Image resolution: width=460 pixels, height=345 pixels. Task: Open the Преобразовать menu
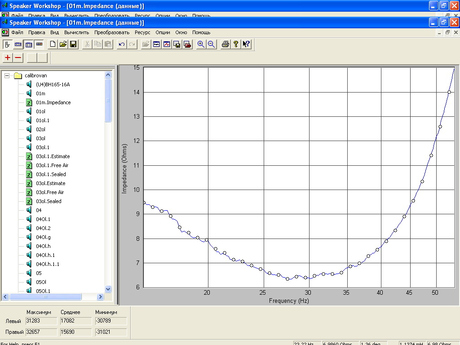pyautogui.click(x=111, y=32)
